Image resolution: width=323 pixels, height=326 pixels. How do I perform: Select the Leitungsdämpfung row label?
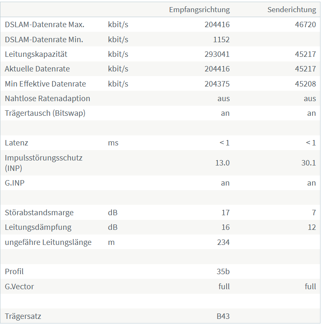tap(38, 227)
